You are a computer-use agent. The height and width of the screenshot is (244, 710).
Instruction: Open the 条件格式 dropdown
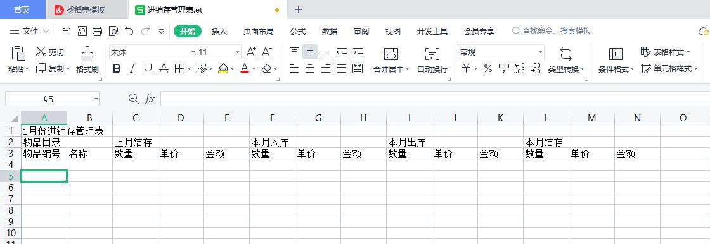(x=616, y=69)
